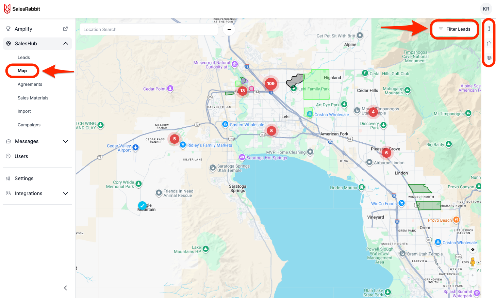
Task: Open Amplify external link icon
Action: (65, 29)
